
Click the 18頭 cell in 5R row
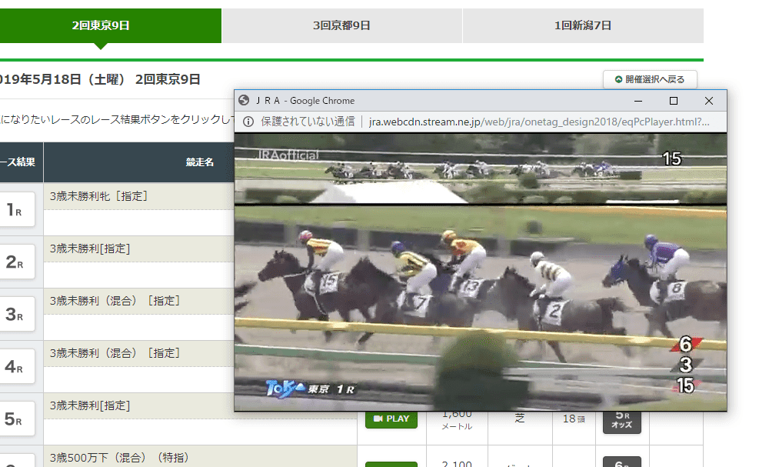click(x=574, y=419)
